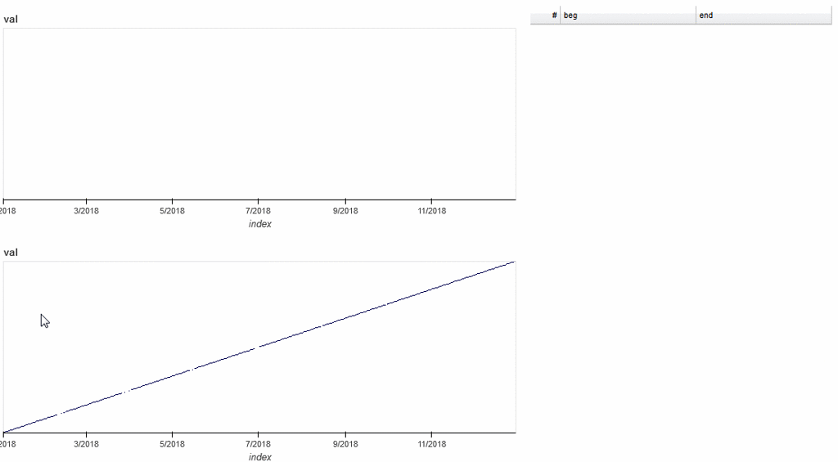This screenshot has width=838, height=462.
Task: Click the 'val' title of lower chart
Action: tap(11, 252)
